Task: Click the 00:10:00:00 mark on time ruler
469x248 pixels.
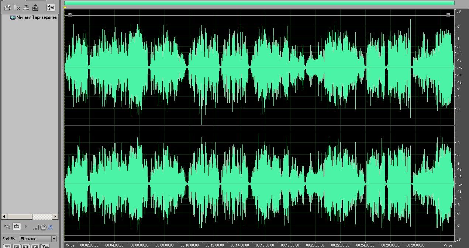Action: coord(190,245)
